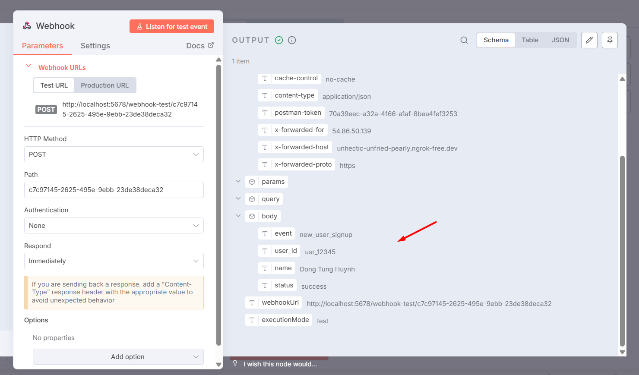Click the search icon in output panel

[464, 40]
